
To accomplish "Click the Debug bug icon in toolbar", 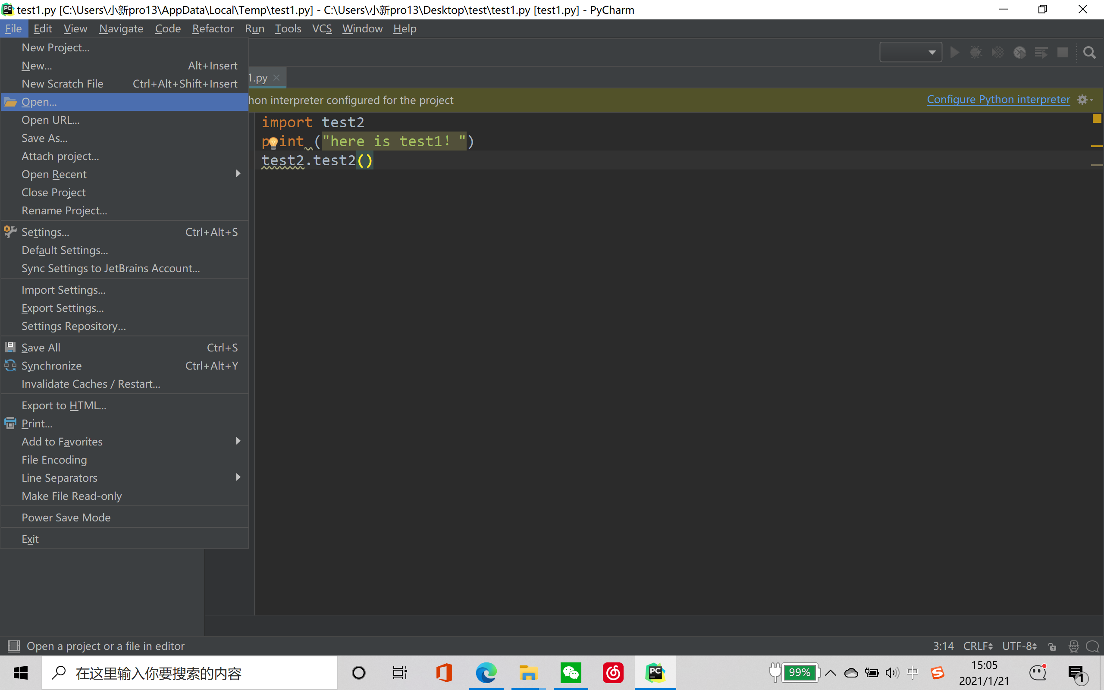I will pyautogui.click(x=976, y=53).
